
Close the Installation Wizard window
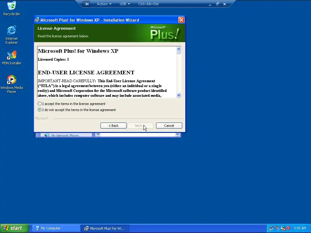pos(181,20)
